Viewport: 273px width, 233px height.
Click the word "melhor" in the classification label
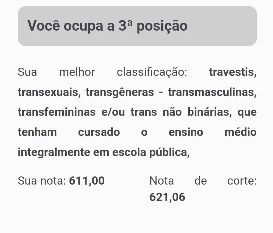tap(77, 72)
